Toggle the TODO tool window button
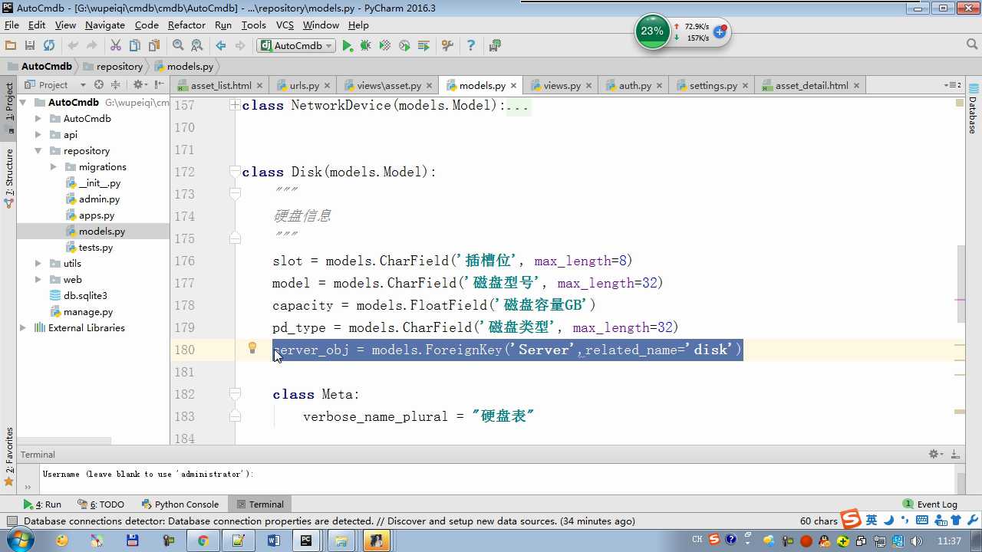Image resolution: width=982 pixels, height=552 pixels. pos(101,504)
